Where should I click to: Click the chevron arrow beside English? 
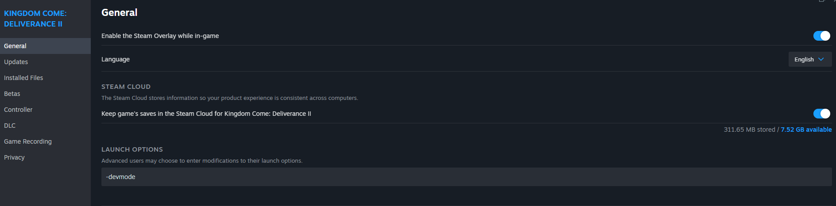[821, 59]
